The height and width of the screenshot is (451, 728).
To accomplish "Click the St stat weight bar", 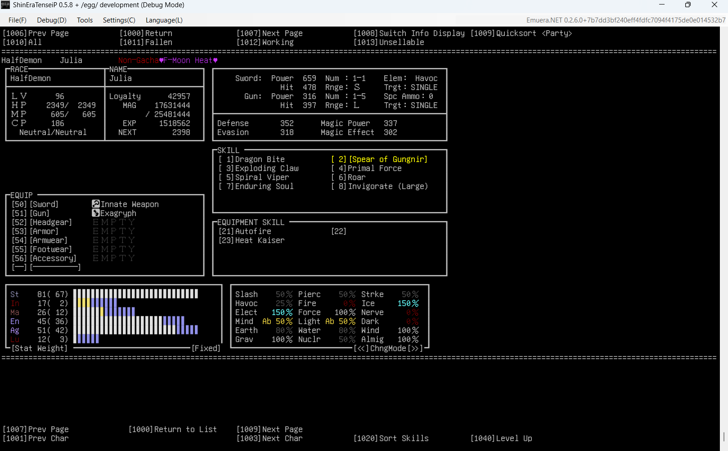I will 135,294.
